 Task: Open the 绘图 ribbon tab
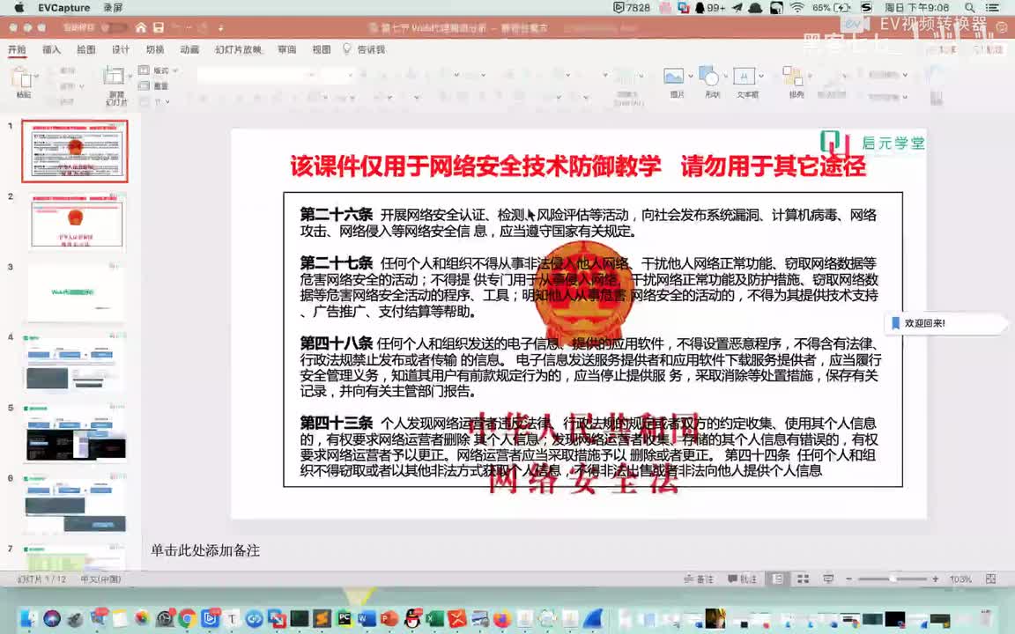(86, 49)
